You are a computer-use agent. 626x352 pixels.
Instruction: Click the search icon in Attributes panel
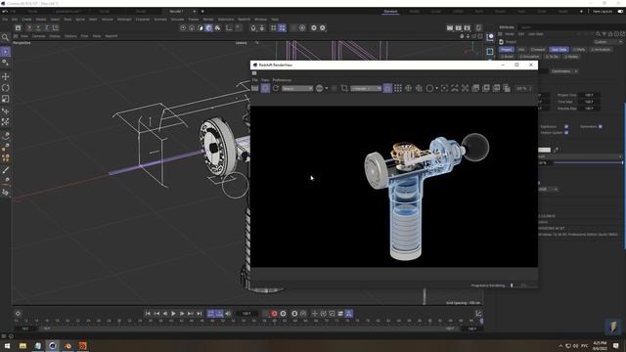pyautogui.click(x=598, y=34)
